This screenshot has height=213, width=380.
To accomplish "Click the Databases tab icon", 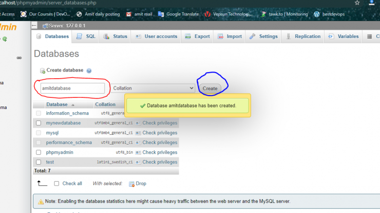I will [39, 37].
